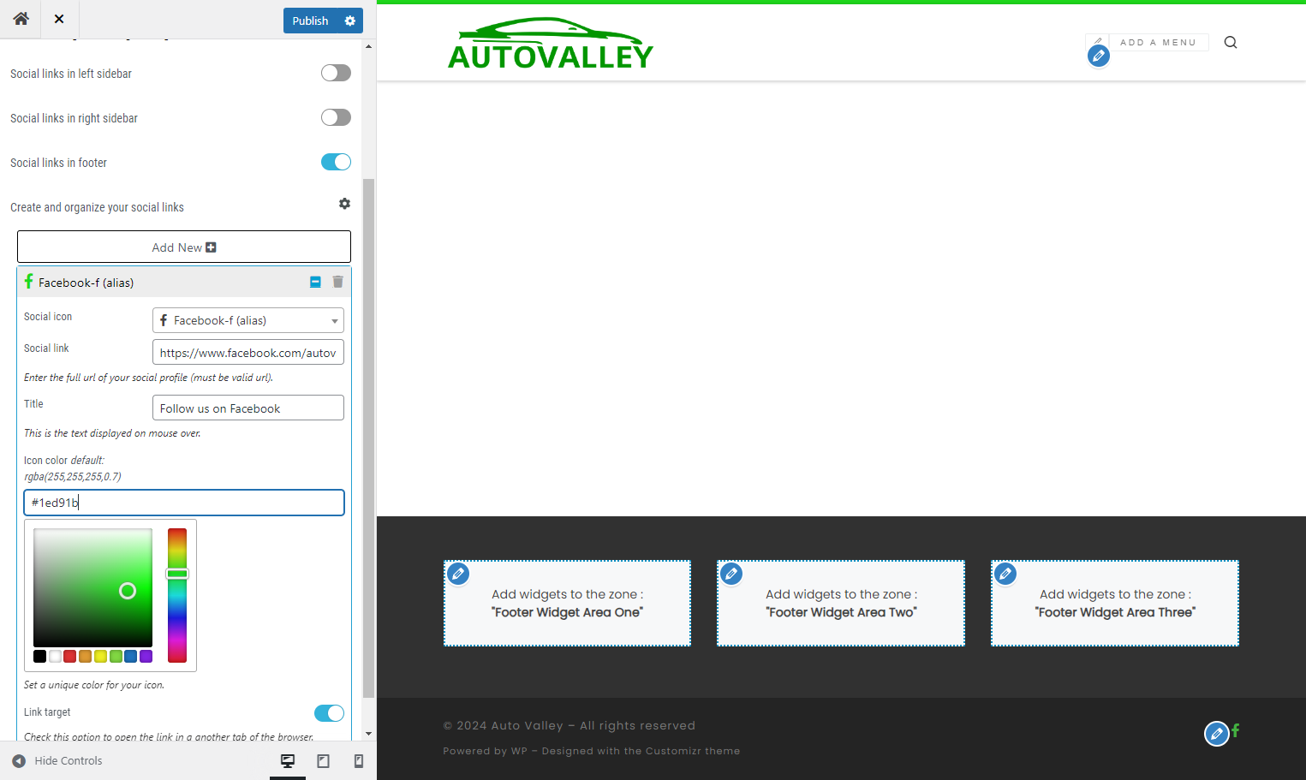
Task: Select the blue color swatch
Action: pyautogui.click(x=130, y=656)
